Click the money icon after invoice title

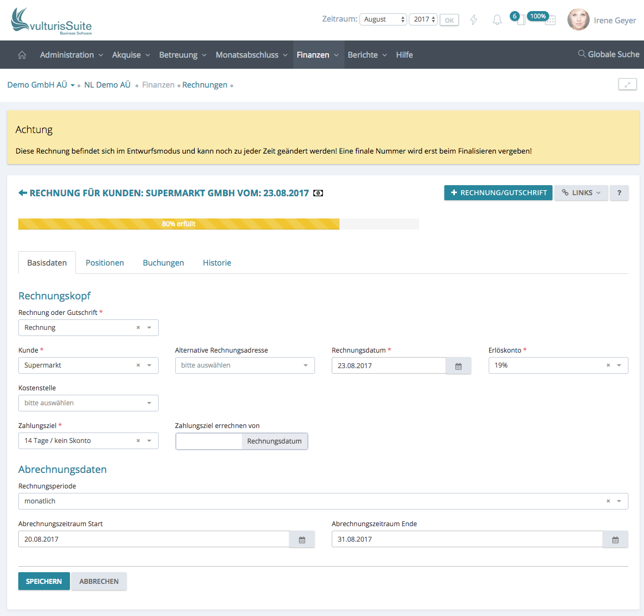click(318, 194)
